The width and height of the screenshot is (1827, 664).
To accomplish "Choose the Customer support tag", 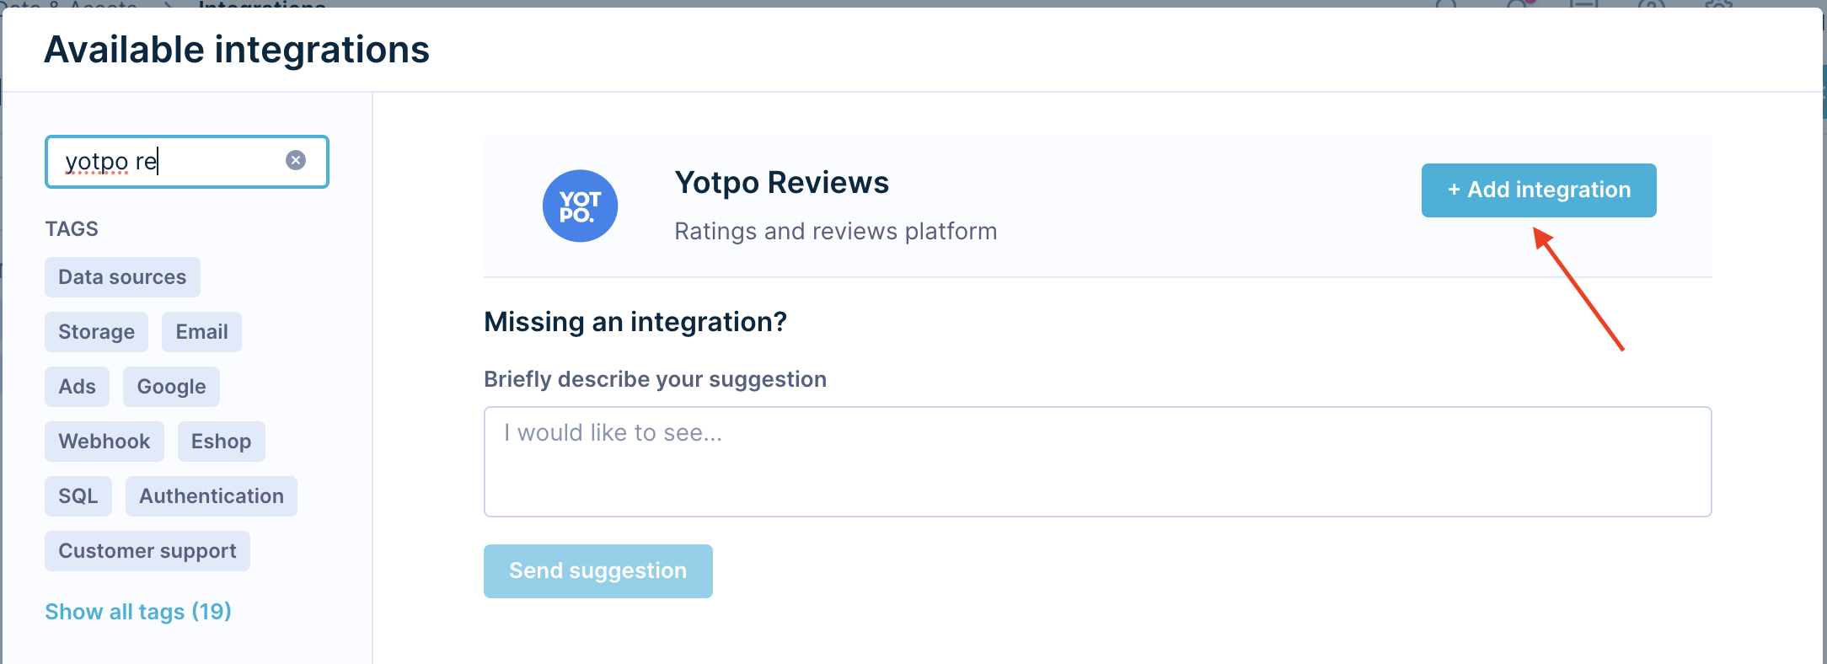I will tap(147, 551).
